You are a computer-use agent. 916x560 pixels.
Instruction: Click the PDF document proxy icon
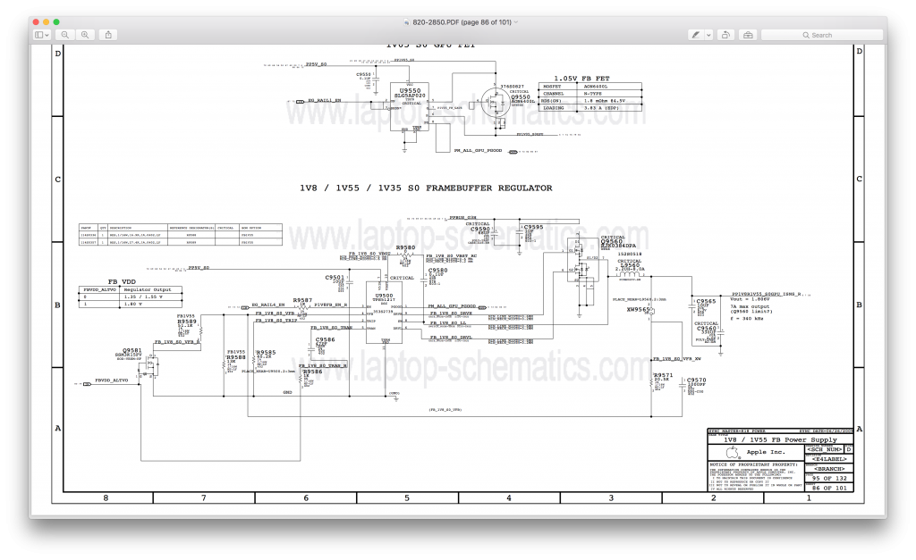407,21
